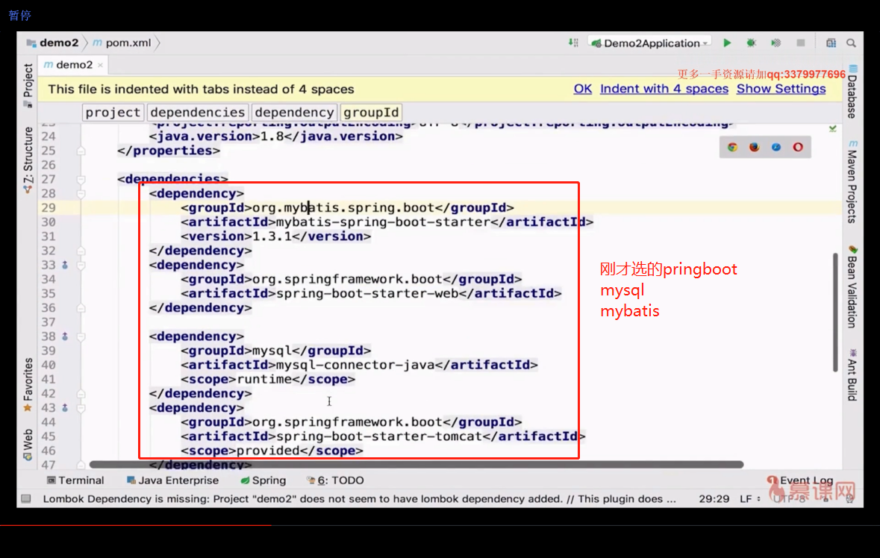Image resolution: width=880 pixels, height=558 pixels.
Task: Open pom.xml in Opera browser icon
Action: (798, 148)
